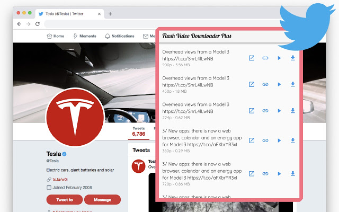Image resolution: width=339 pixels, height=212 pixels.
Task: Download the 360p 0.29 MB video
Action: (x=293, y=140)
